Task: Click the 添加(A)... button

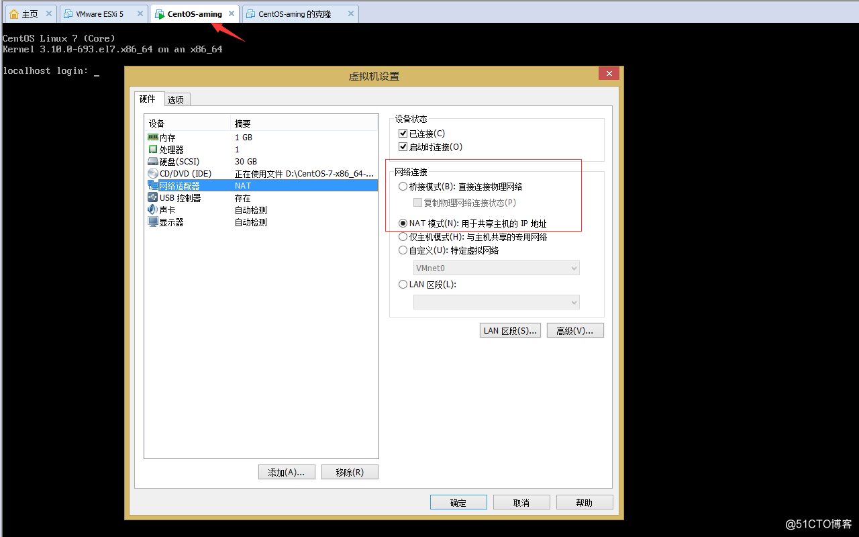Action: click(287, 472)
